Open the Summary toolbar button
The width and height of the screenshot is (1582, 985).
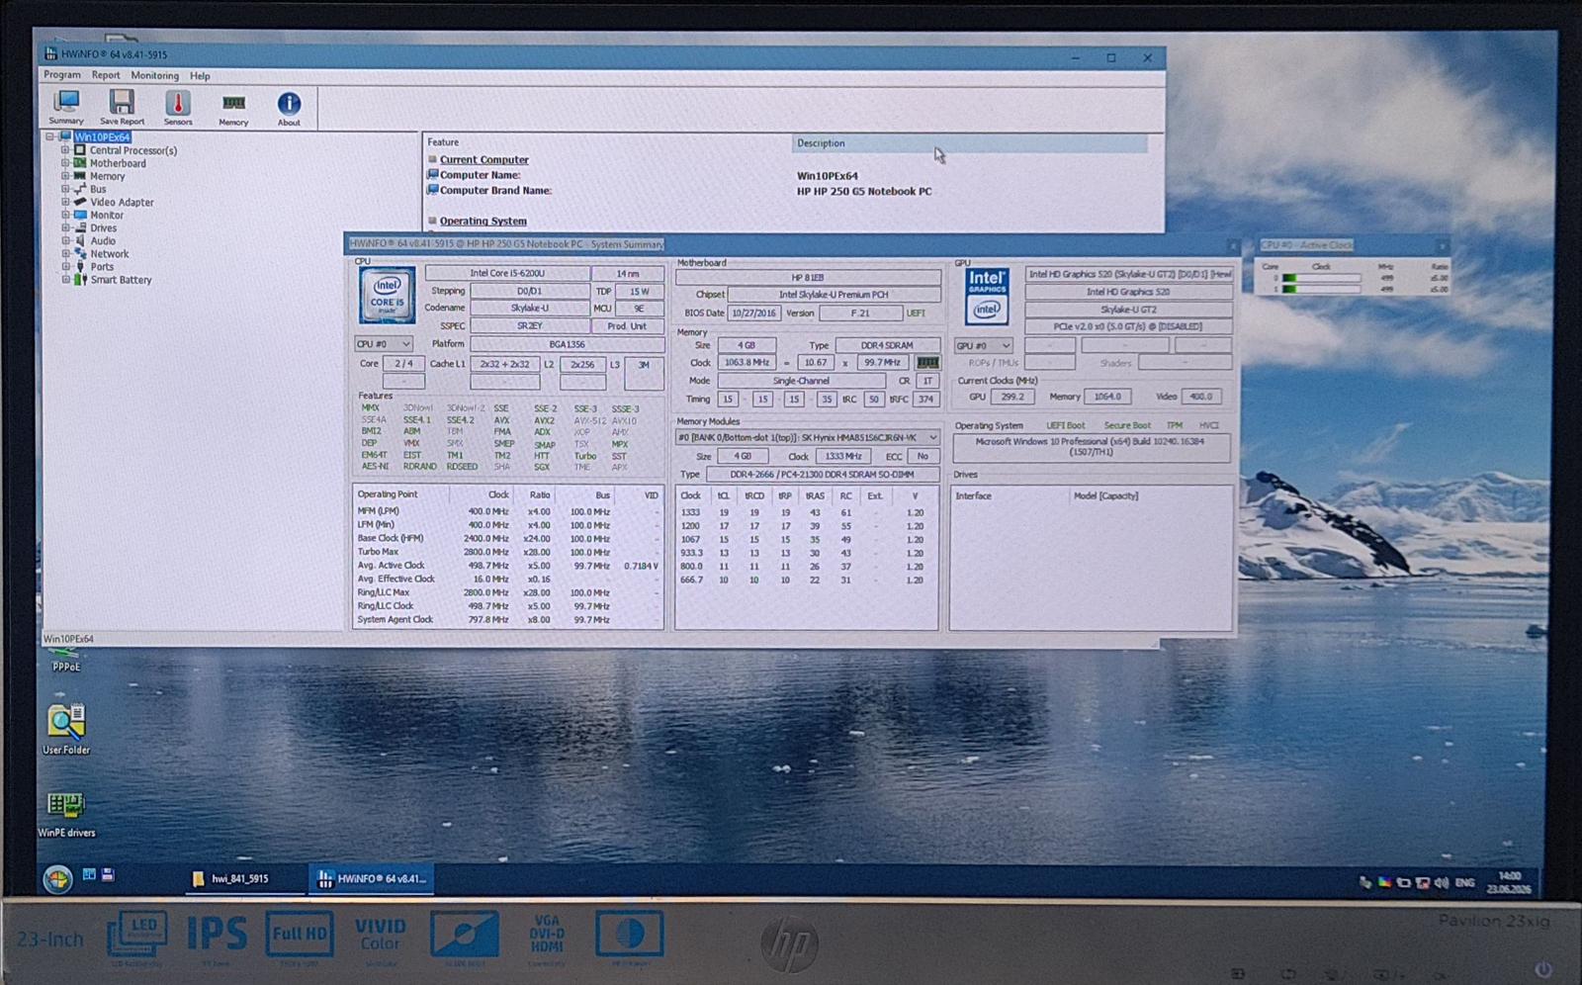(66, 107)
